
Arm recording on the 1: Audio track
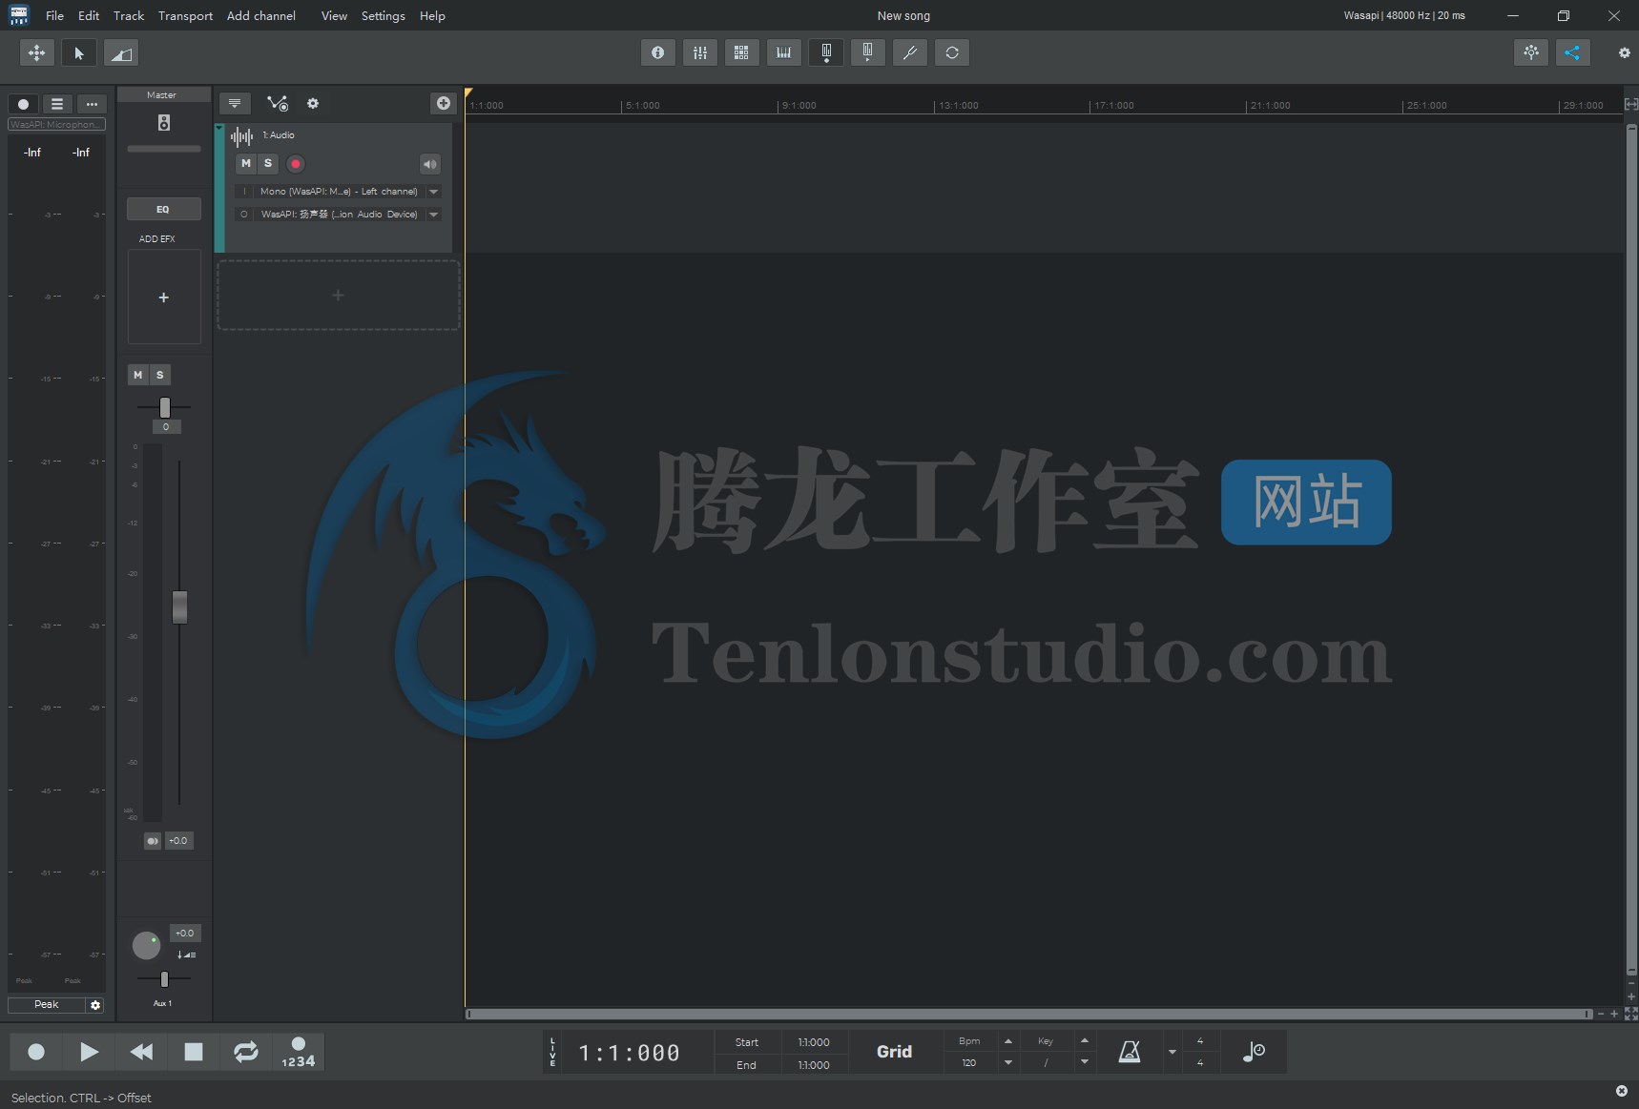296,164
